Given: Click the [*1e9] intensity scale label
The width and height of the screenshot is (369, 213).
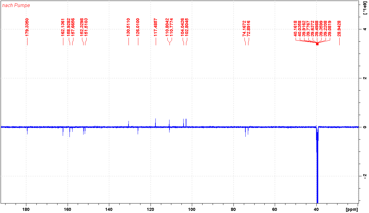Looking at the screenshot, I should pos(365,8).
